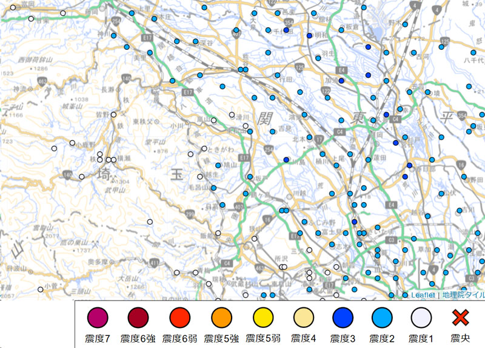Click the light blue marker beside 板倉
This screenshot has width=485, height=348.
pyautogui.click(x=341, y=30)
